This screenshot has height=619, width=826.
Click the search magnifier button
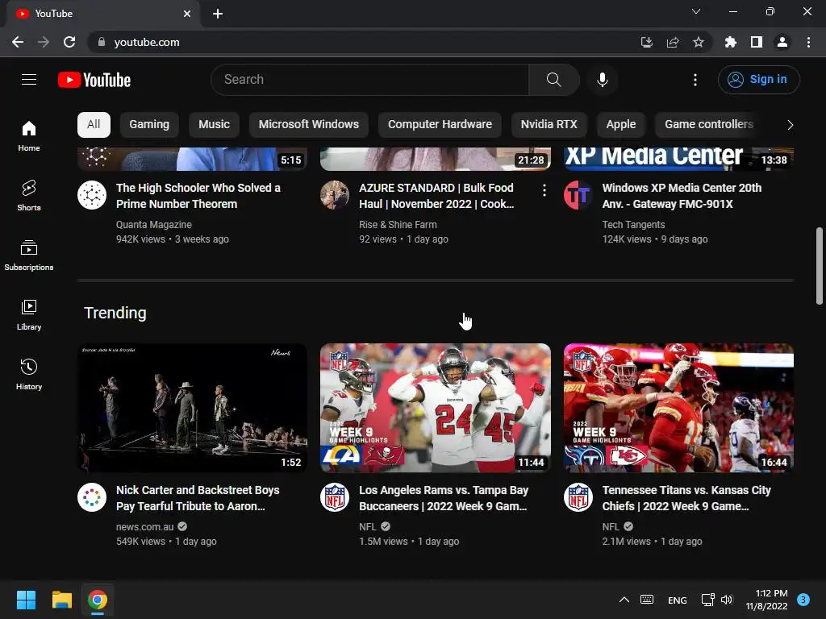553,80
